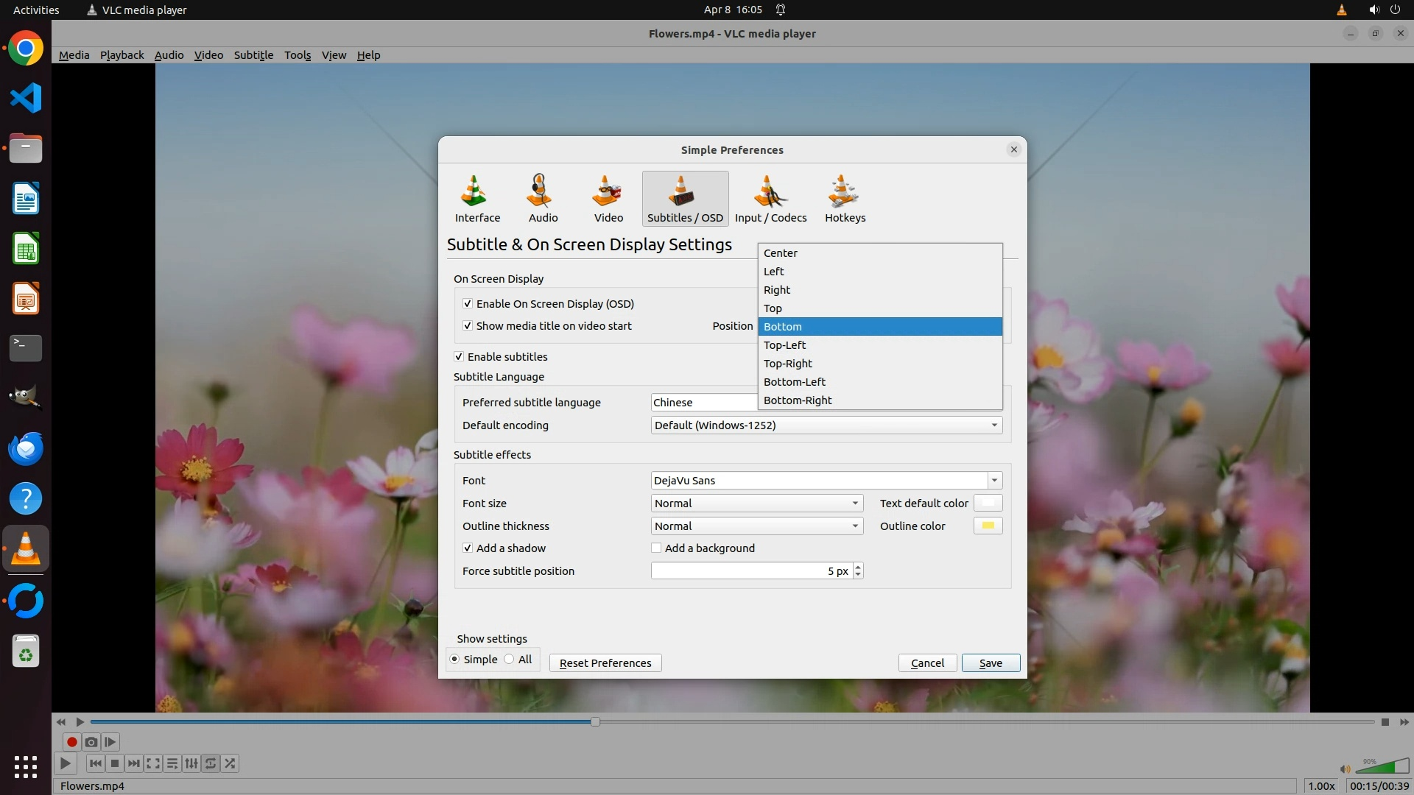Switch to the Video preferences category

pos(608,198)
